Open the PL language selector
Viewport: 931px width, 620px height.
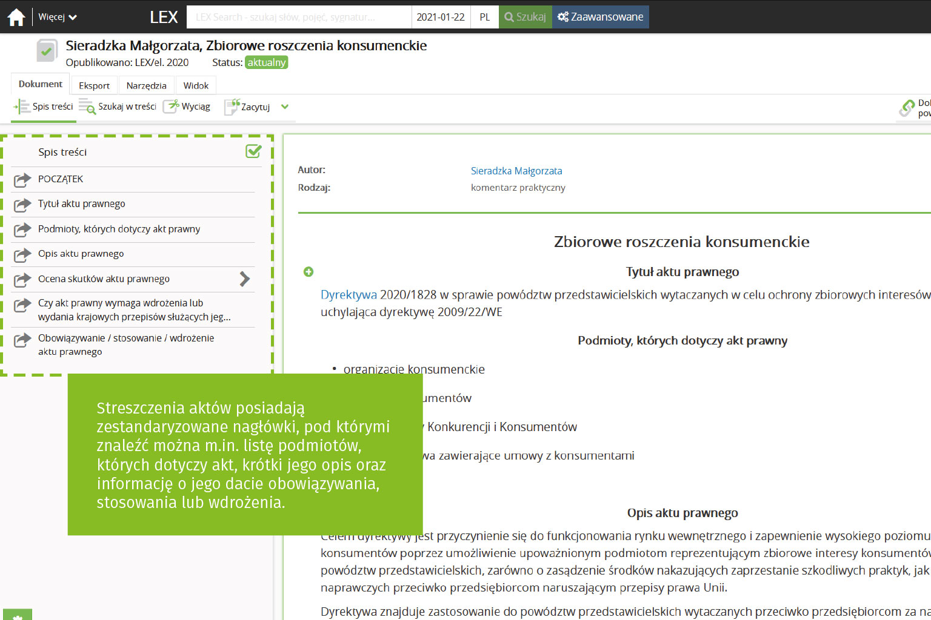click(x=485, y=17)
